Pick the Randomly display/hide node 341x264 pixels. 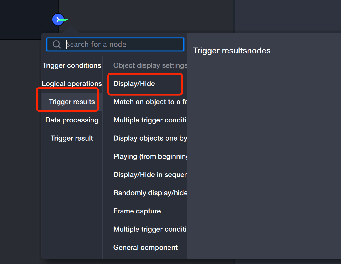(x=150, y=193)
